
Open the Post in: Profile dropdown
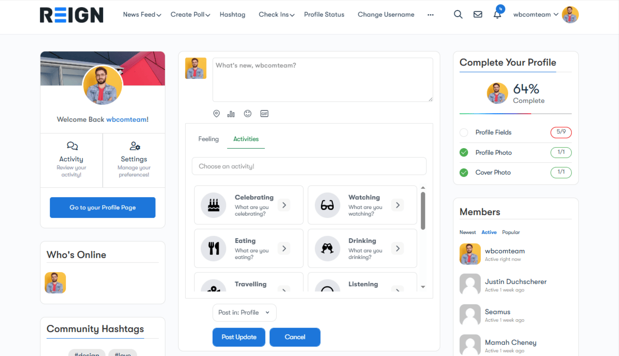[x=244, y=313]
